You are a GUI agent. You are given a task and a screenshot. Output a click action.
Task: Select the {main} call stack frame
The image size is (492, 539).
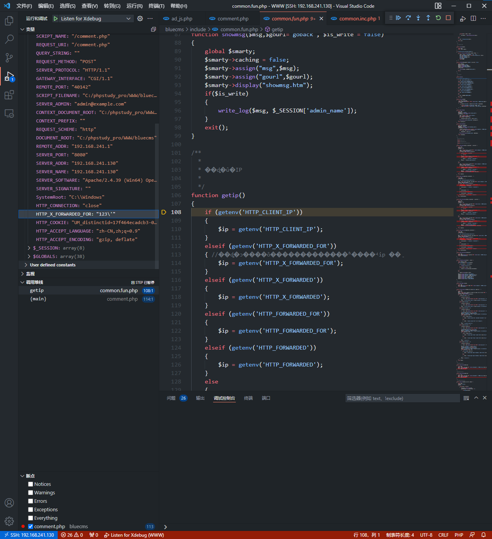click(88, 299)
